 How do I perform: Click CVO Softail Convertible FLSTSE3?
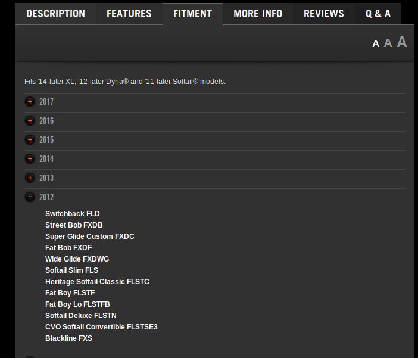pos(101,327)
